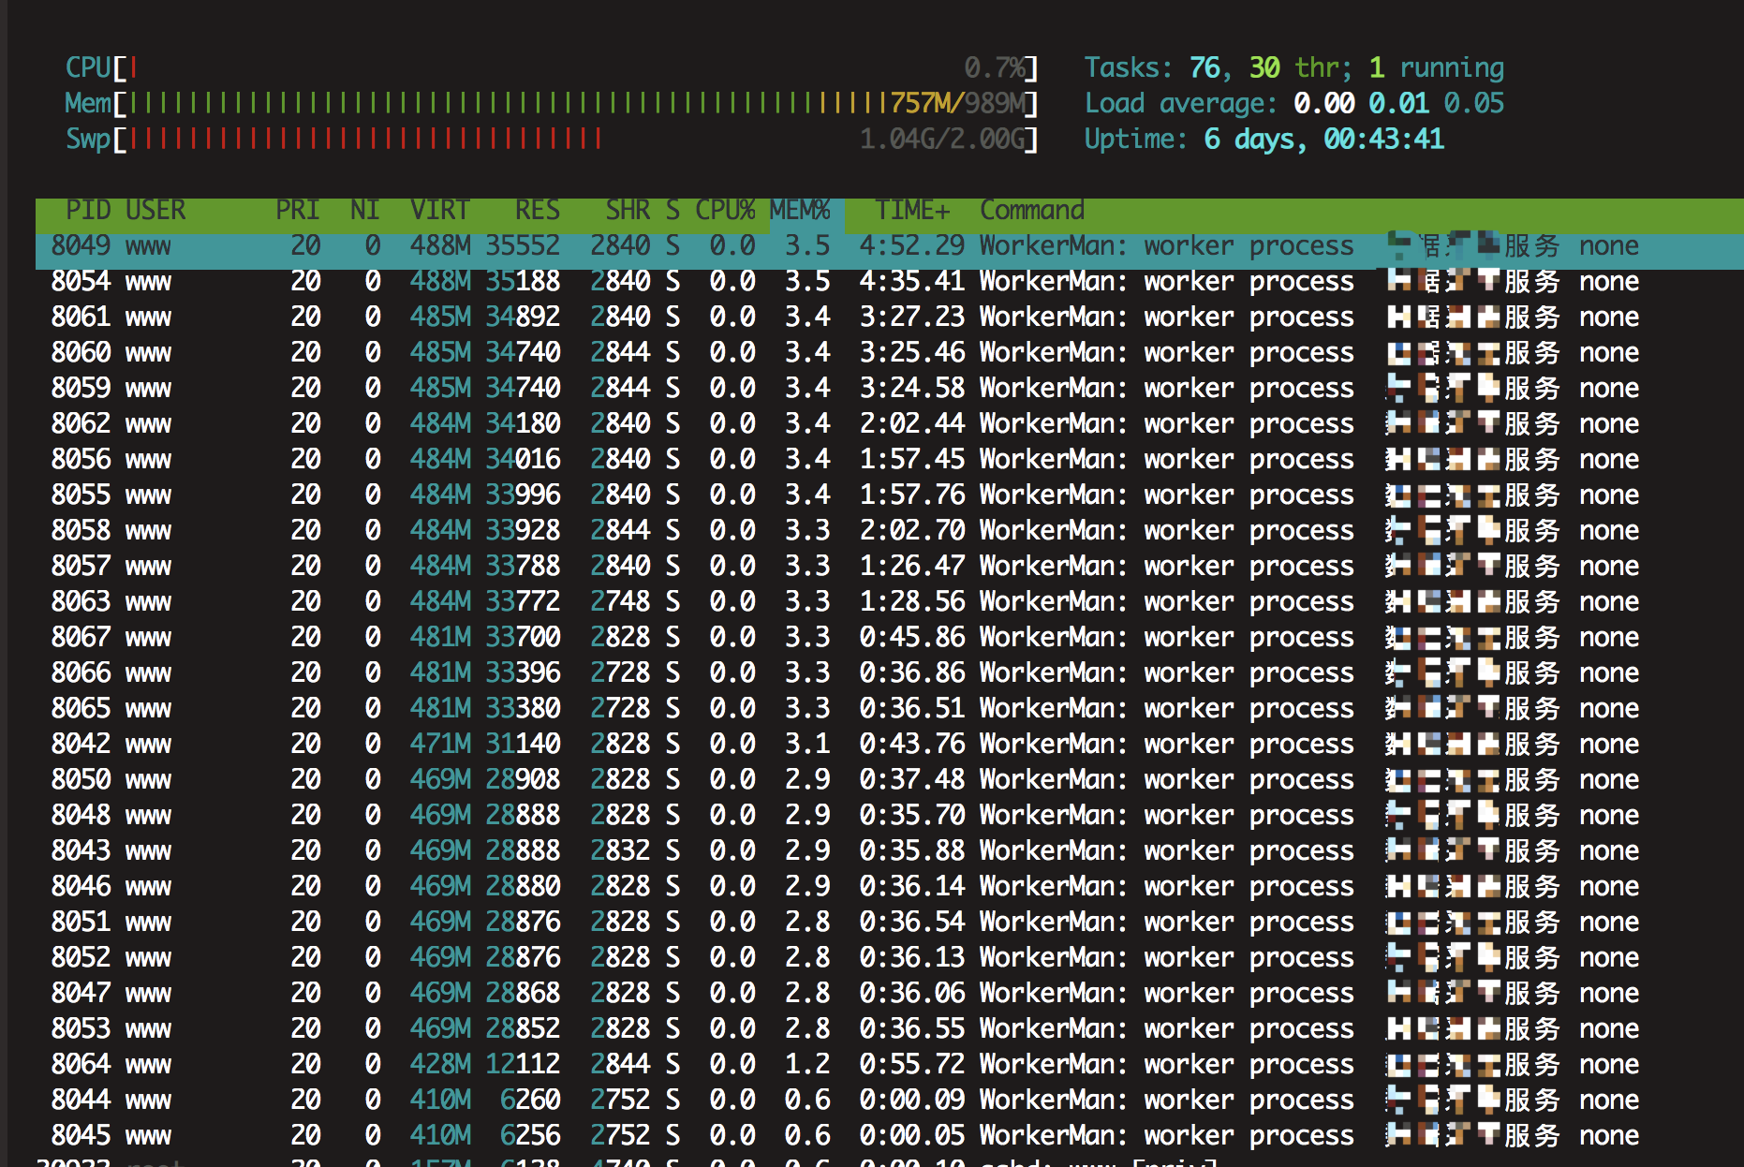The height and width of the screenshot is (1167, 1744).
Task: Click the RES column header
Action: [x=538, y=210]
